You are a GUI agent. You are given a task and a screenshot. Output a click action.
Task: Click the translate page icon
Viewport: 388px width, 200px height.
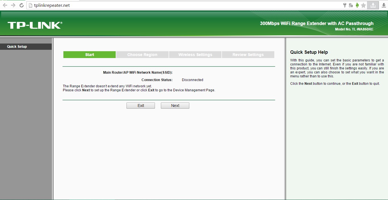pyautogui.click(x=351, y=5)
